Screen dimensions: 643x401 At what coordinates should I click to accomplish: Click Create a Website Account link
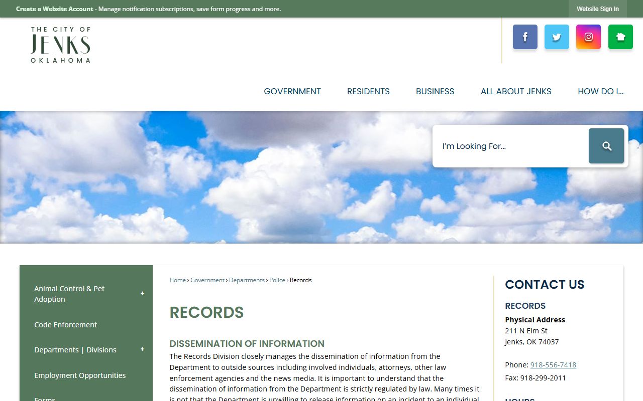coord(55,9)
